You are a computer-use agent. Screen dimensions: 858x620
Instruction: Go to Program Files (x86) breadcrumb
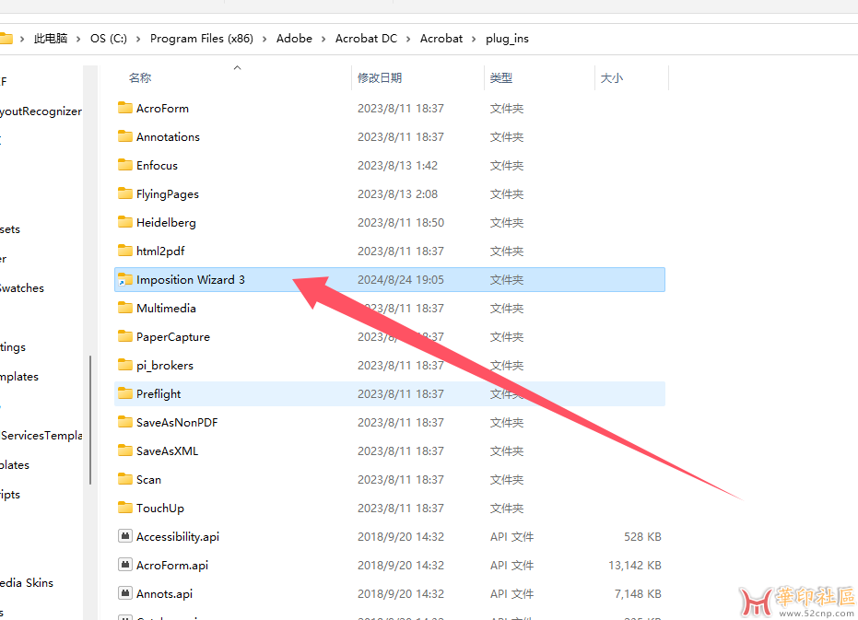coord(201,39)
